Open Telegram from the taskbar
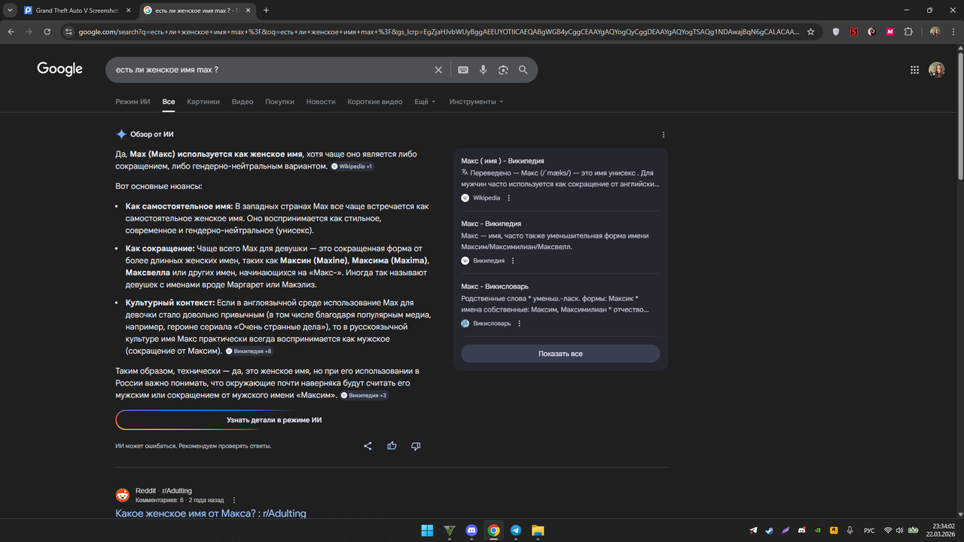The width and height of the screenshot is (964, 542). click(x=515, y=531)
